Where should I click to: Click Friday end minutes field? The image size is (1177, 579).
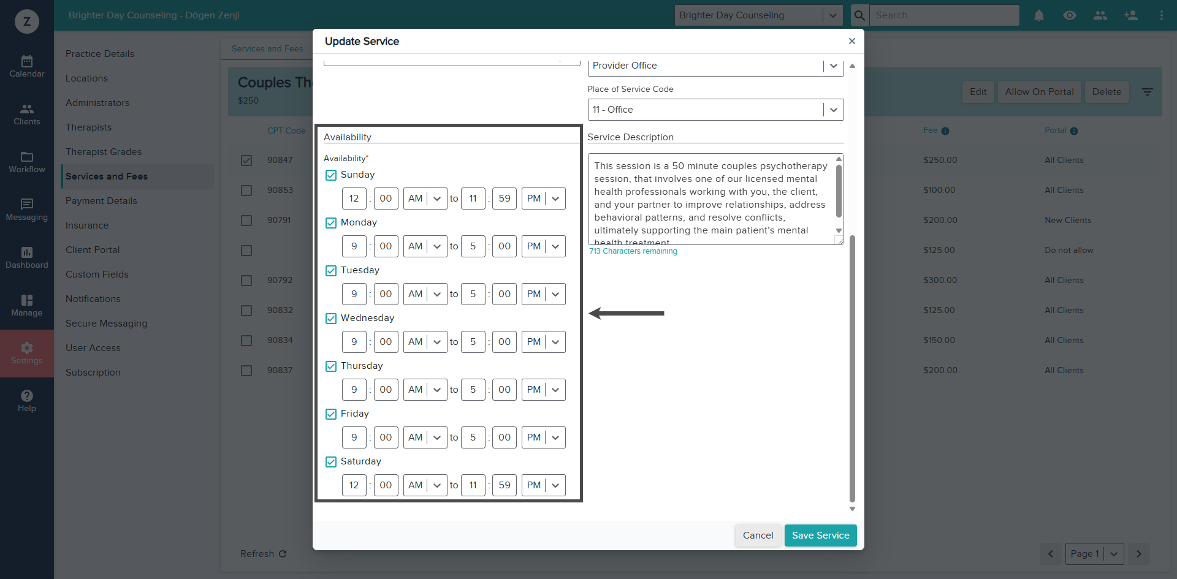point(505,437)
